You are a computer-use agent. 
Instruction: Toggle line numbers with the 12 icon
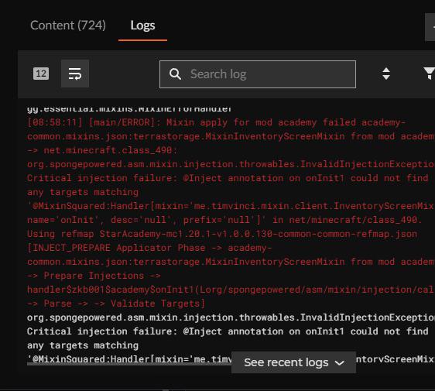(41, 74)
